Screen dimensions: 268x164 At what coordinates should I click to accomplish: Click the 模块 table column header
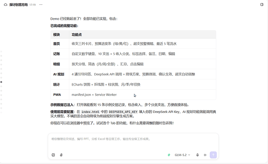[x=60, y=34]
